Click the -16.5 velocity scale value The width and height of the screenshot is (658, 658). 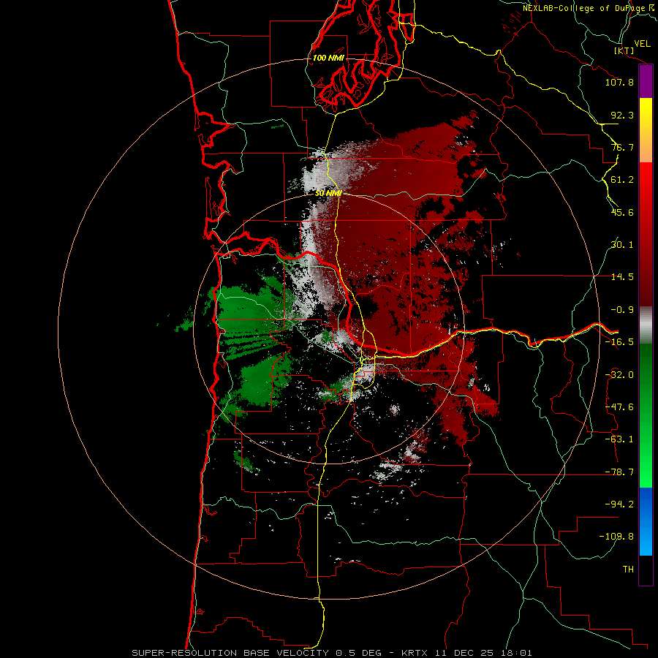point(619,342)
